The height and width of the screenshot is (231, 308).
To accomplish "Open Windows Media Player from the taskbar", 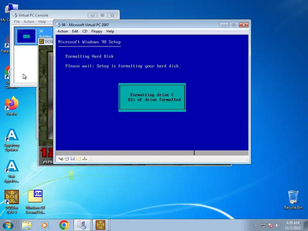I will tap(45, 225).
